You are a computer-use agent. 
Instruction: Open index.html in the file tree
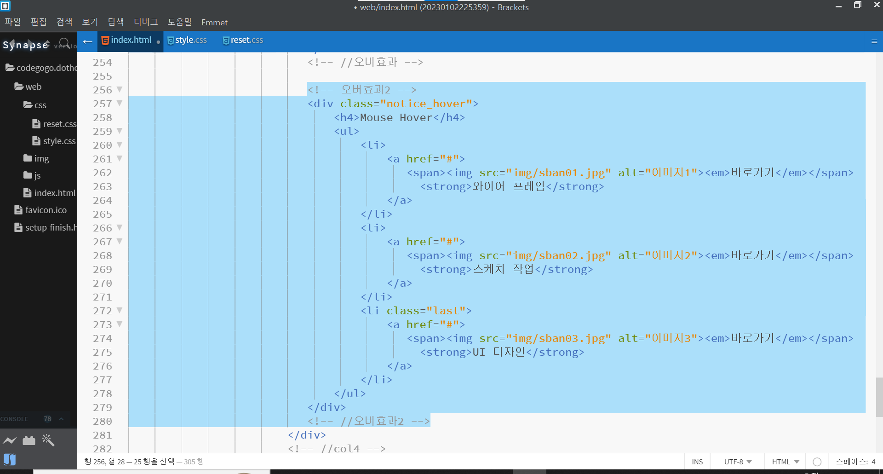tap(49, 193)
